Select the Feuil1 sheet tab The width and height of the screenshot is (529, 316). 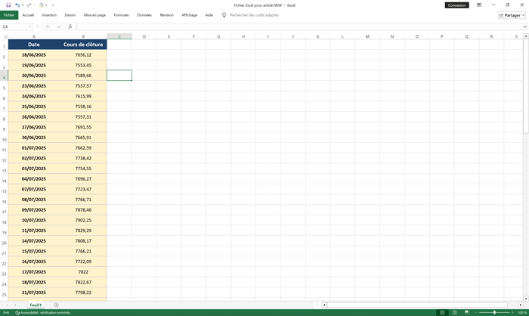(36, 305)
